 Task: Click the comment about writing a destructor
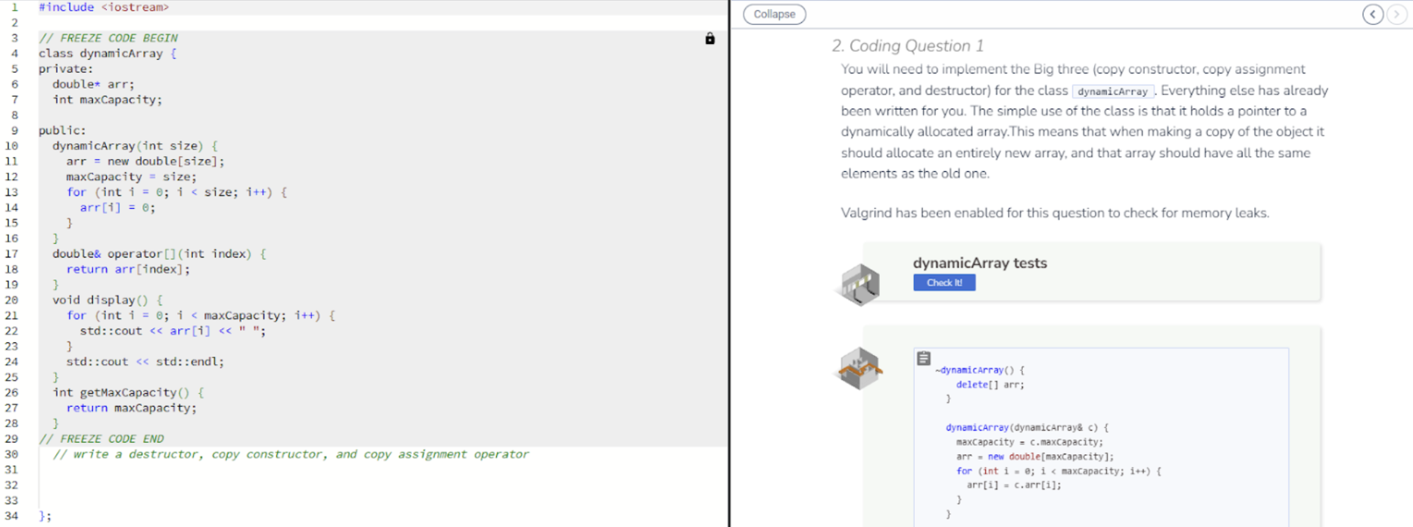click(x=291, y=454)
